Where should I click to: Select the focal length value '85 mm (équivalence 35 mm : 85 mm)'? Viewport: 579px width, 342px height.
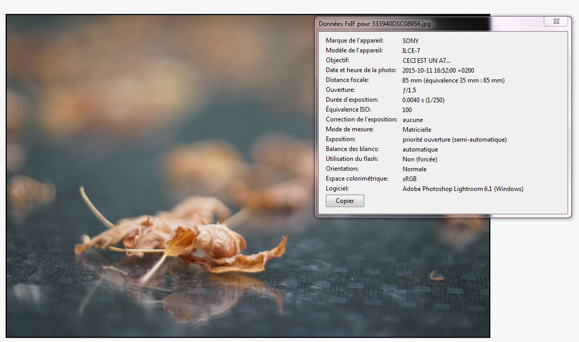(x=453, y=80)
